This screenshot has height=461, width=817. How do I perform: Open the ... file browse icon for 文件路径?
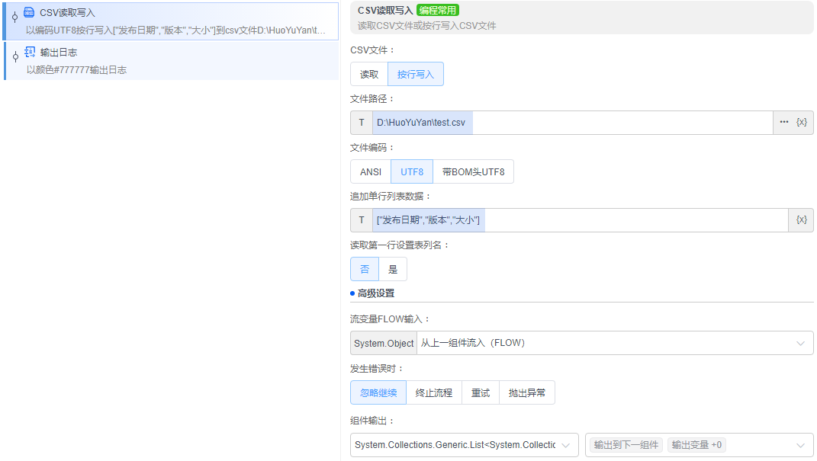[x=786, y=122]
